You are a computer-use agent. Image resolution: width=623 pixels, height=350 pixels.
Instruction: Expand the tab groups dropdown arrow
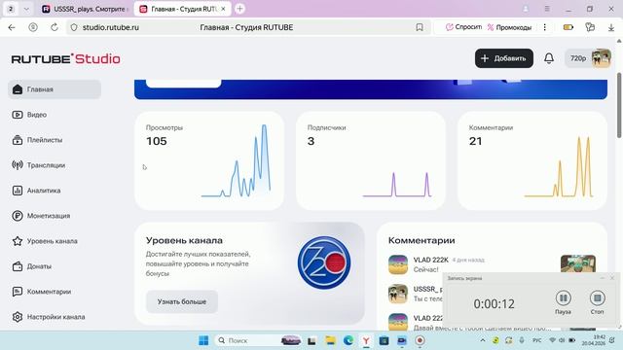click(26, 9)
